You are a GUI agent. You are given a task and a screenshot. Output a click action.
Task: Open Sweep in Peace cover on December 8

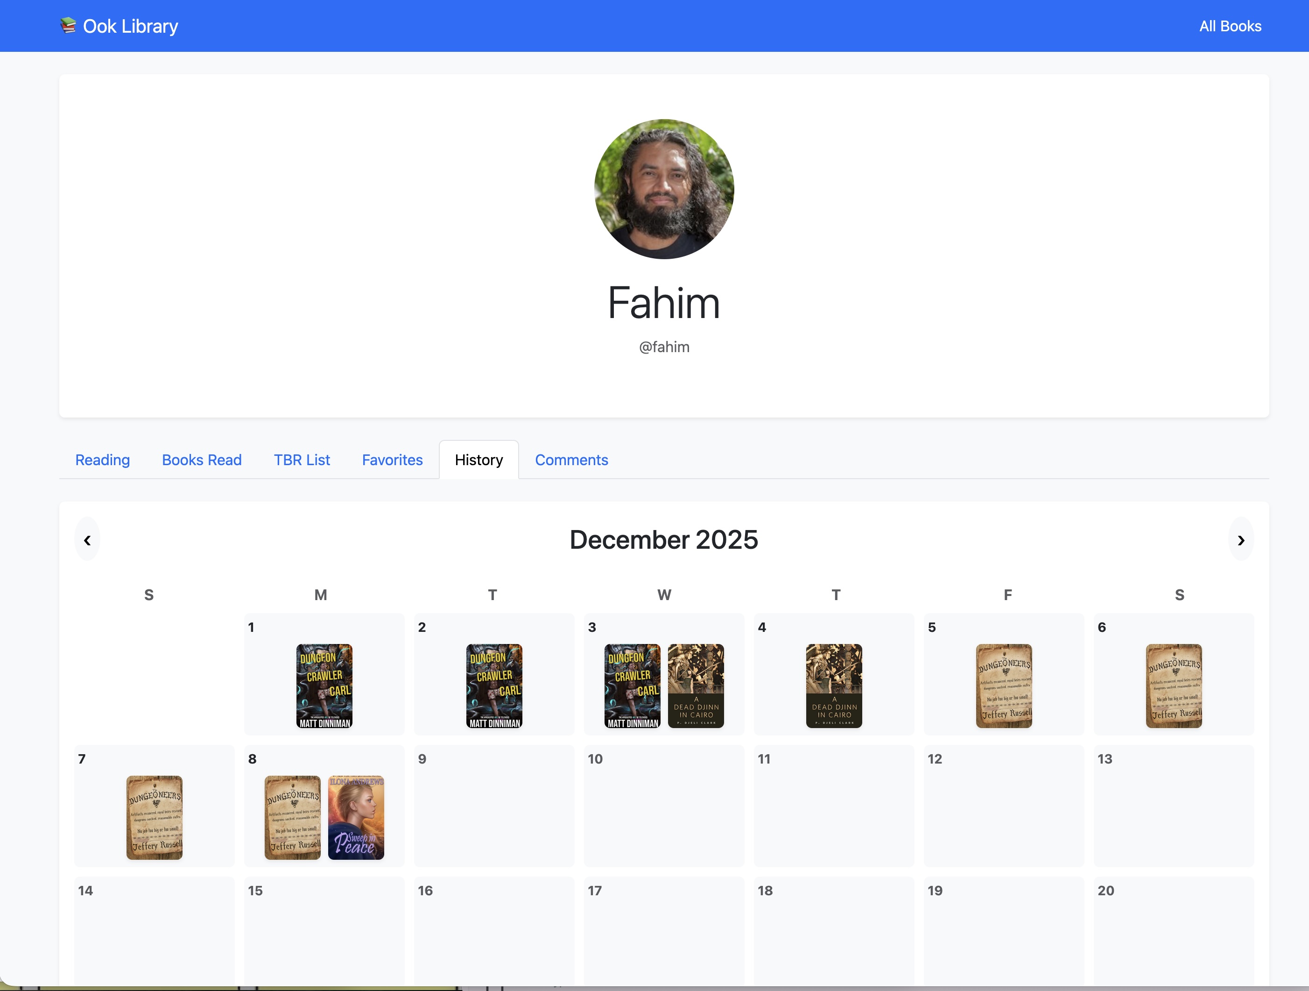click(x=356, y=817)
